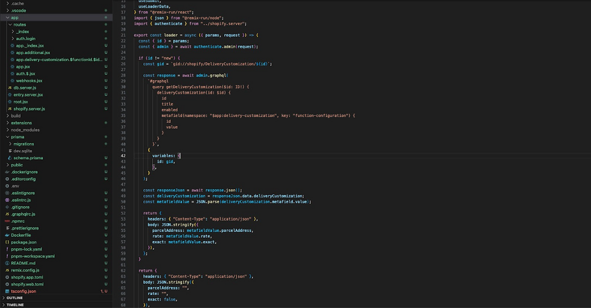Click the 'exact: false,' code line
The width and height of the screenshot is (591, 308).
pyautogui.click(x=162, y=299)
